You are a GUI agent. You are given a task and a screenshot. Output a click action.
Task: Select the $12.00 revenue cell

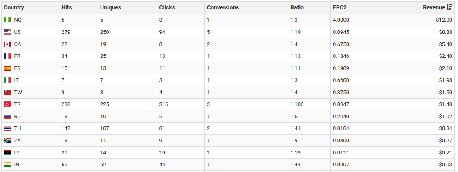click(444, 20)
